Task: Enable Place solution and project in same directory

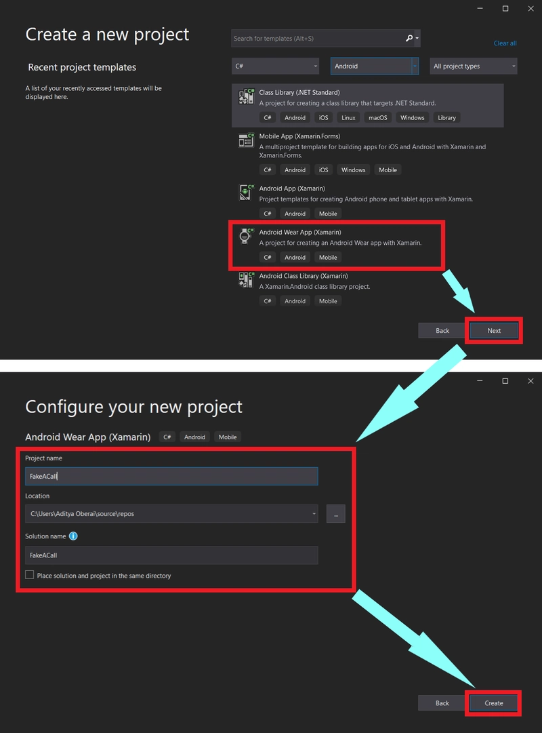Action: (x=29, y=575)
